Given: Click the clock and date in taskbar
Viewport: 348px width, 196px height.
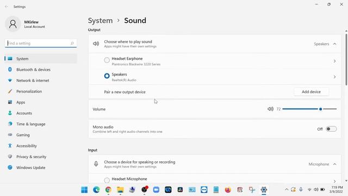Looking at the screenshot, I should point(336,189).
